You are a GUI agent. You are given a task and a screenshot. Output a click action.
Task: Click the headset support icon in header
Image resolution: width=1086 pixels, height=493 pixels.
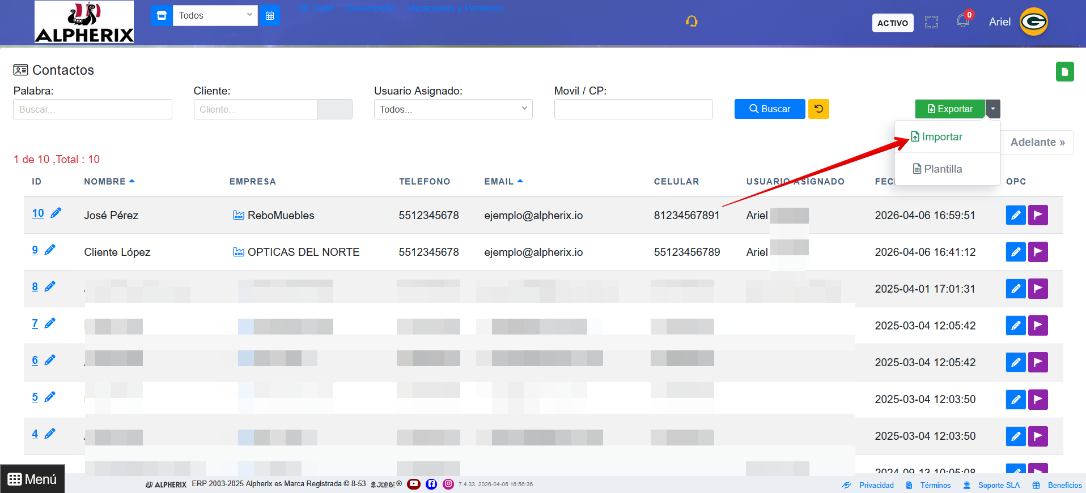click(692, 22)
